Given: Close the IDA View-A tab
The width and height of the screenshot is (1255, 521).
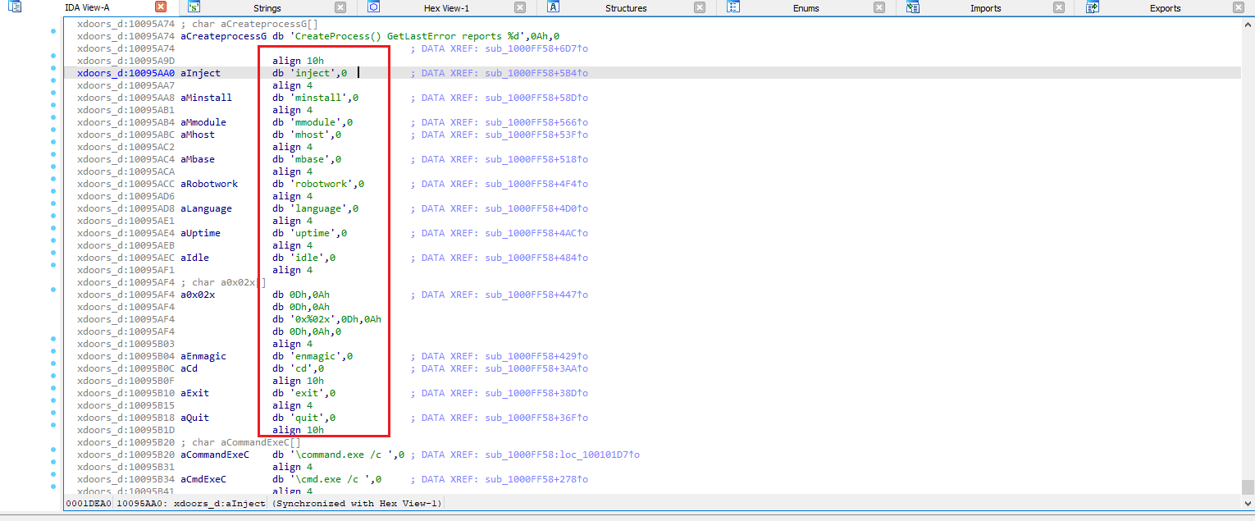Looking at the screenshot, I should [161, 7].
